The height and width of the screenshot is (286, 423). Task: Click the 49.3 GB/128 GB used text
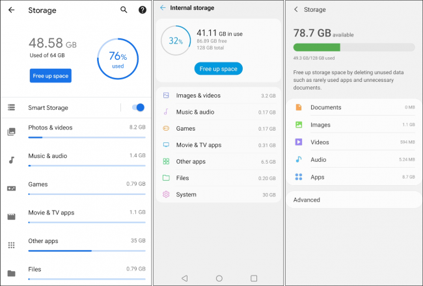314,58
